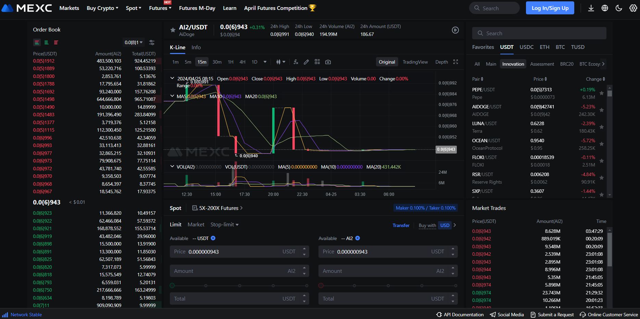
Task: Click the sell amount percentage slider handle
Action: click(321, 285)
